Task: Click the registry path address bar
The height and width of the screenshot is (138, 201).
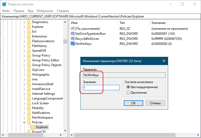Action: point(101,16)
